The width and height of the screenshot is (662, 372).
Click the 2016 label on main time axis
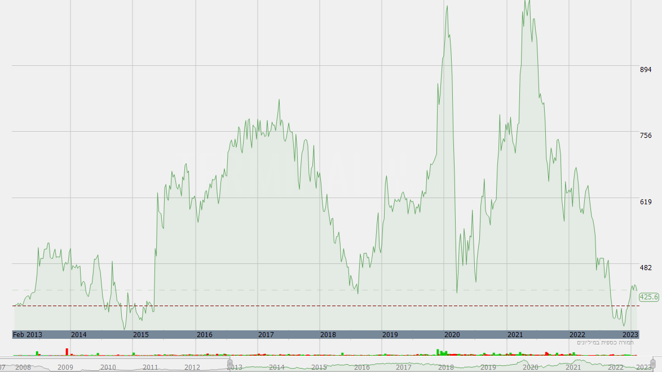click(204, 334)
